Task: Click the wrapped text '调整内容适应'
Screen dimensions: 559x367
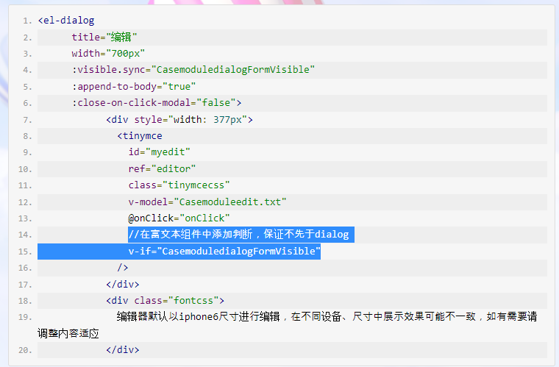Action: pos(68,333)
